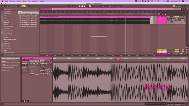Show the yellow circular clip box toggle

click(x=25, y=101)
